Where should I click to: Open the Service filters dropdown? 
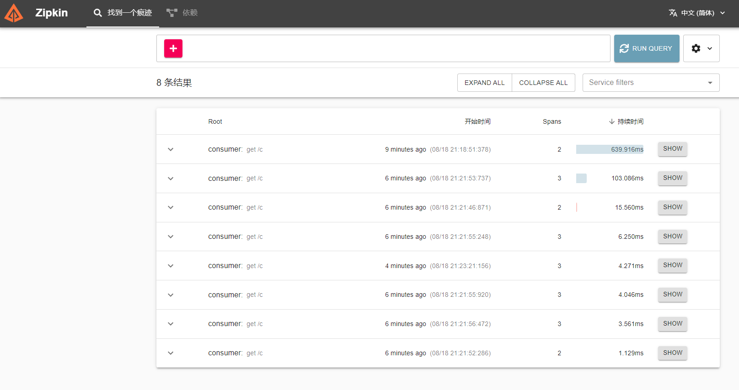click(651, 83)
